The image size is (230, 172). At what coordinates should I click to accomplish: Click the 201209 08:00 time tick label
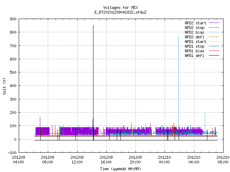(48, 160)
